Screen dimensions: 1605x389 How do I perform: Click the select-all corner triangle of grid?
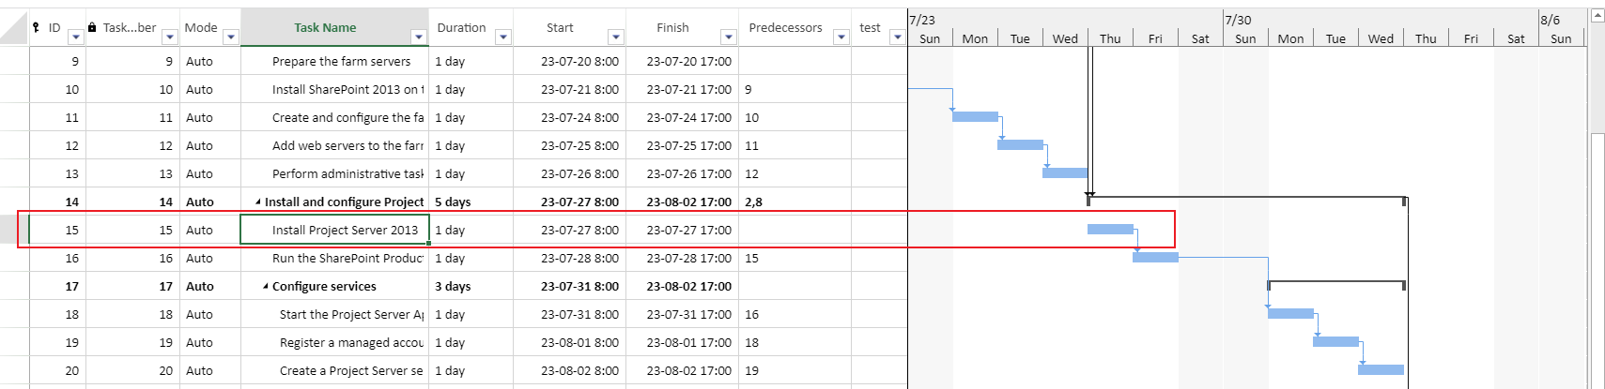(x=13, y=28)
